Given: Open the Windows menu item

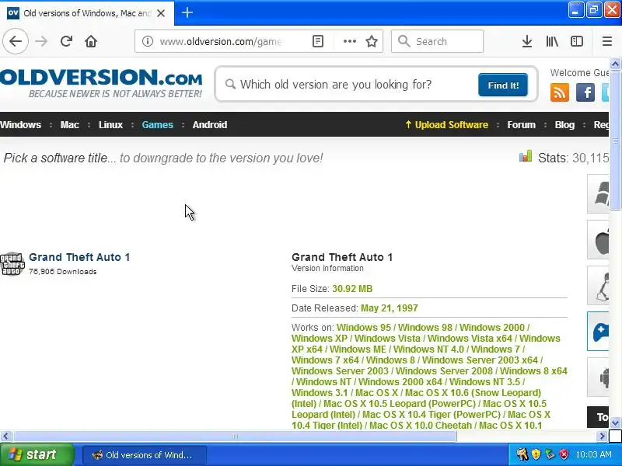Looking at the screenshot, I should tap(21, 124).
